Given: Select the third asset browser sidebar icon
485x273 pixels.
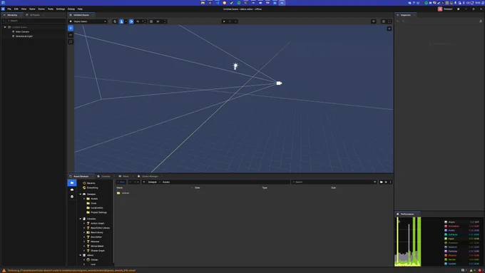Looking at the screenshot, I should [72, 196].
